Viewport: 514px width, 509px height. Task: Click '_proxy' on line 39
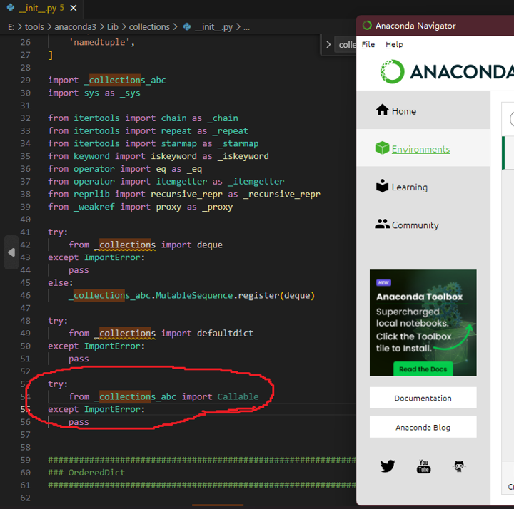point(217,207)
